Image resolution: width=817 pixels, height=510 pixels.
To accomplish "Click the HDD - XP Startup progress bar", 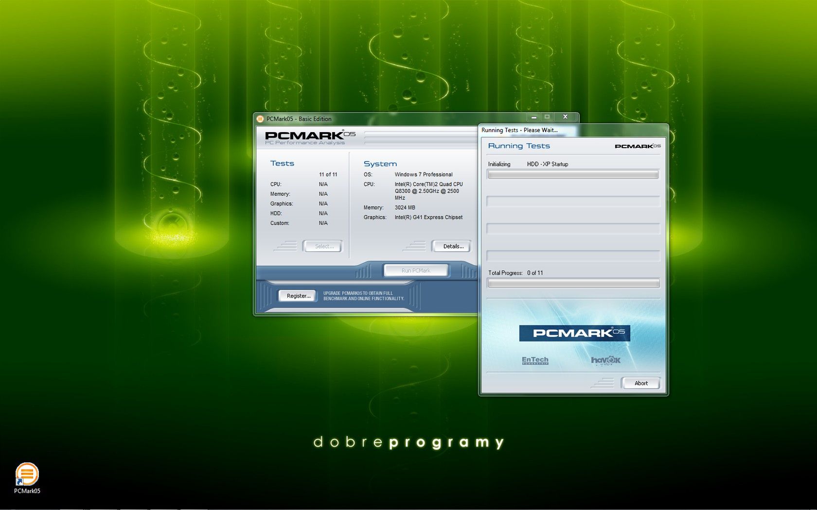I will coord(573,174).
